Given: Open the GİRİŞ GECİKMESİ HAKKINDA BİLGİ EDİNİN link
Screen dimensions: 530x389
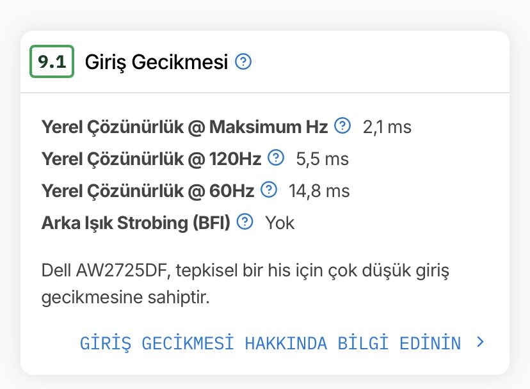Looking at the screenshot, I should [x=270, y=343].
